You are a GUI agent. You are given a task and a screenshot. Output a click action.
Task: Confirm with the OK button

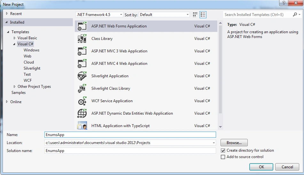[261, 167]
